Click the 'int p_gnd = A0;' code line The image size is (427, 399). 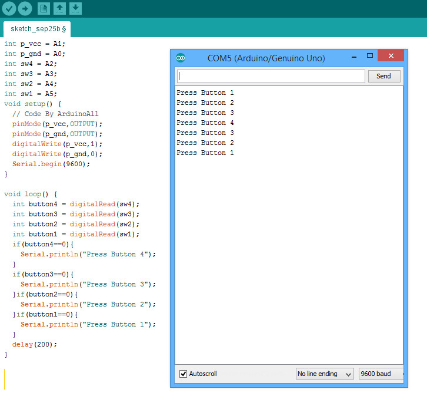pyautogui.click(x=35, y=54)
